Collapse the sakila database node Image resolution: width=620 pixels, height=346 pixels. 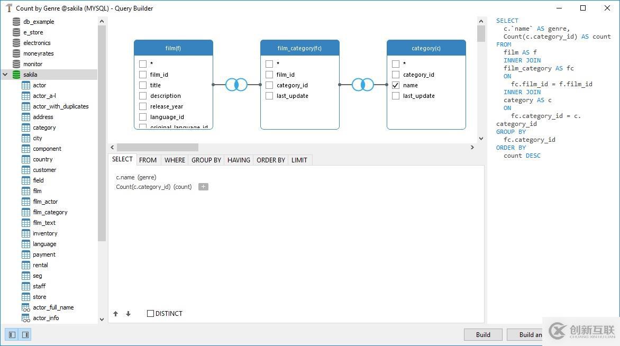(x=5, y=75)
